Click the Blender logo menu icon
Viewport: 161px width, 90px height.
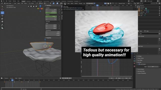coord(2,1)
